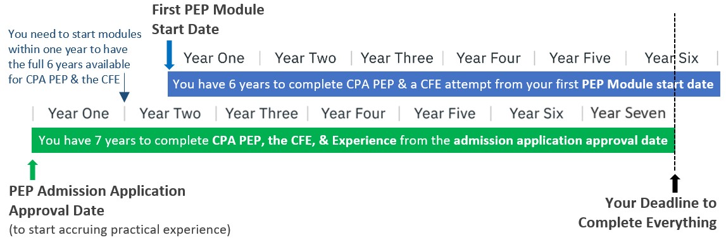Select Year Four on the lower green timeline

353,114
